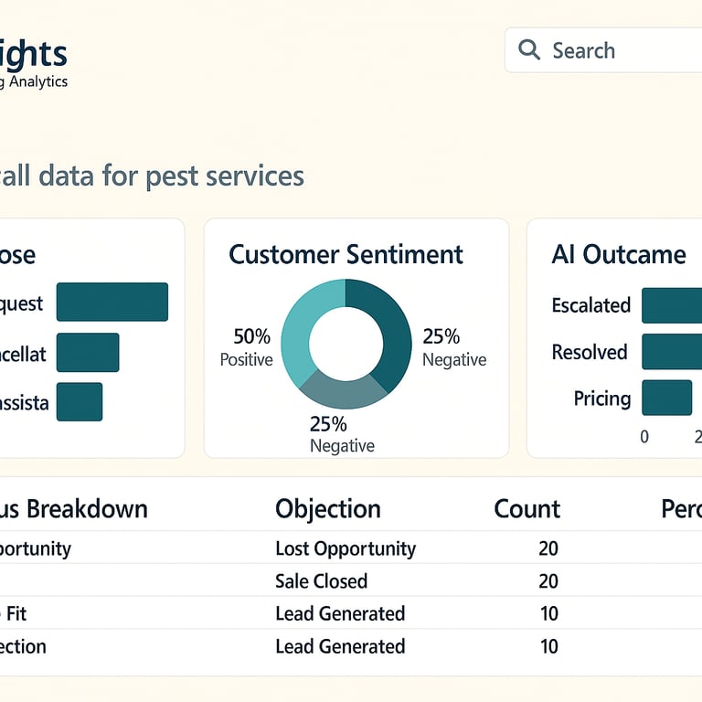Viewport: 702px width, 702px height.
Task: Click the longest bar in the left chart
Action: [112, 302]
